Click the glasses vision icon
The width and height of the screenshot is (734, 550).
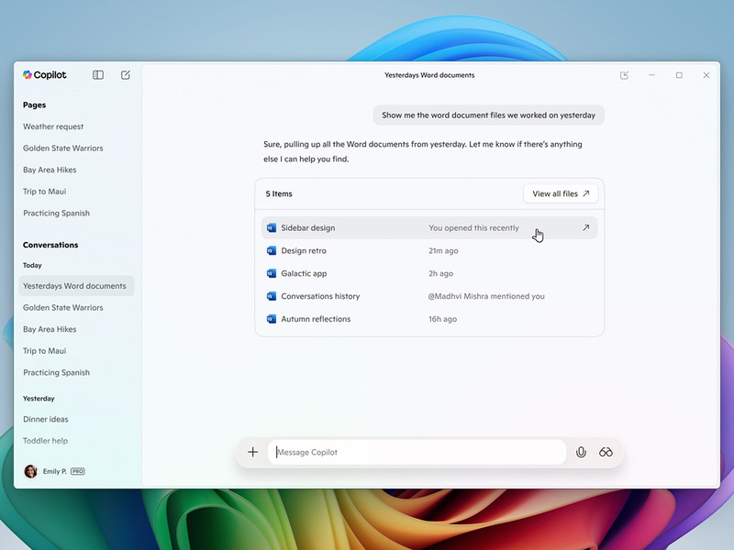tap(606, 452)
